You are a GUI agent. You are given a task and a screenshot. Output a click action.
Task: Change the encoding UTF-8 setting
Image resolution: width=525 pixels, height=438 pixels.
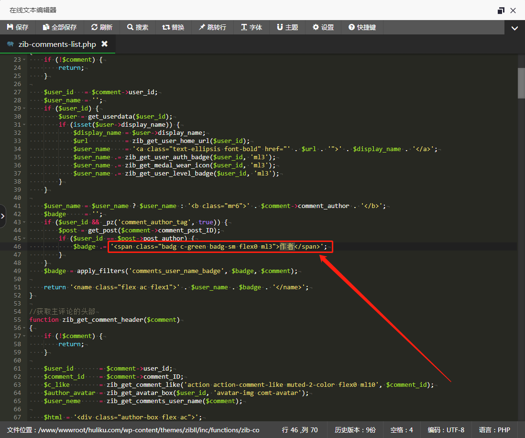[x=446, y=430]
